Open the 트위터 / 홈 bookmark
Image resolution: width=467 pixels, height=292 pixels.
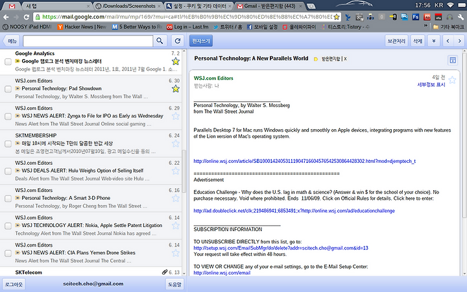click(228, 27)
